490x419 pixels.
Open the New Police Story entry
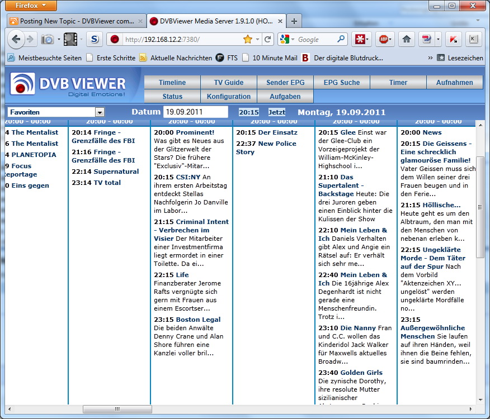point(266,147)
